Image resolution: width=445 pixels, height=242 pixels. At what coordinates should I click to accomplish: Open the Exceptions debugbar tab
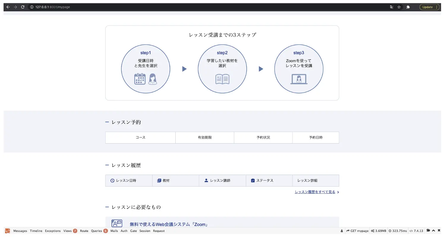click(x=53, y=231)
